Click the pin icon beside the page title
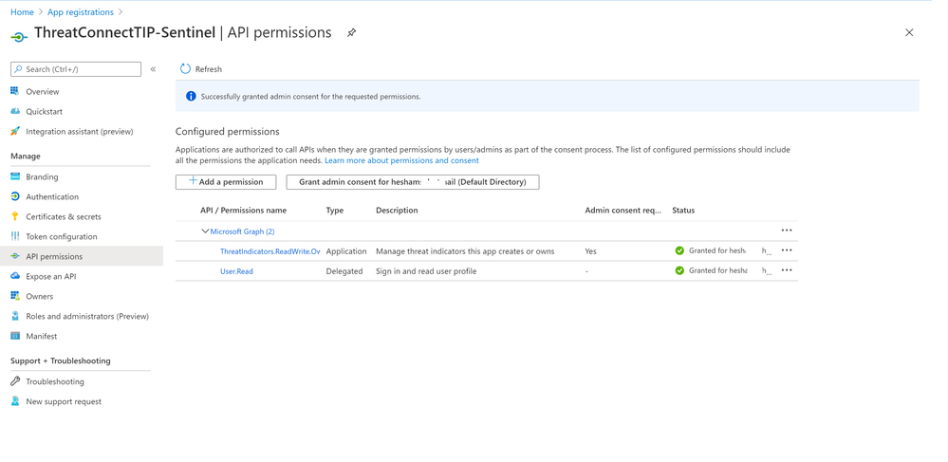This screenshot has width=948, height=462. (351, 33)
